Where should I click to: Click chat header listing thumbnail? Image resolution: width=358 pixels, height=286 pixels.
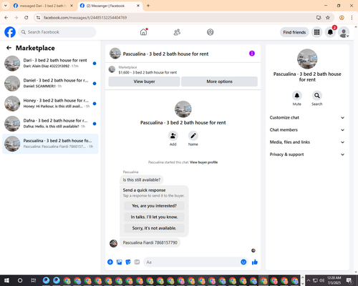[115, 54]
